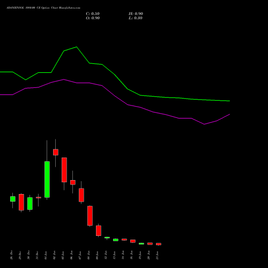Click the 31 Dec date label
This screenshot has width=268, height=268.
(x=37, y=255)
